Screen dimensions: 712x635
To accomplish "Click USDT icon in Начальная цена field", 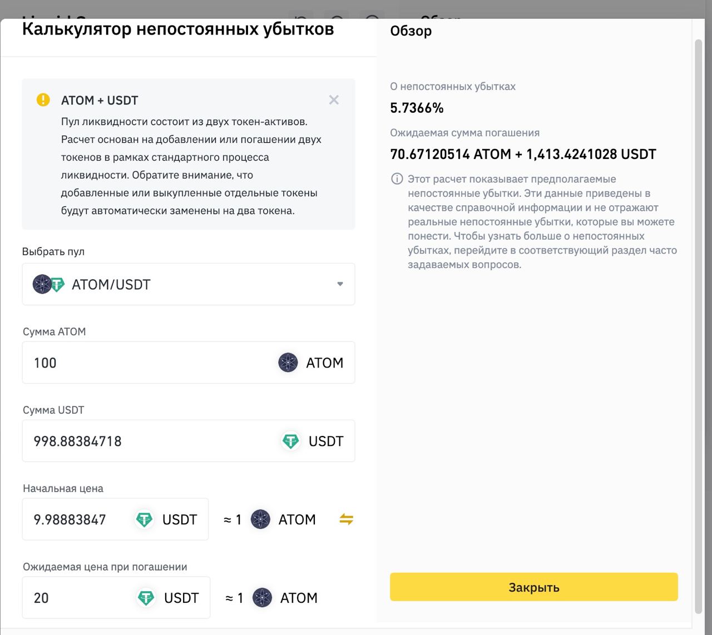I will (x=145, y=519).
